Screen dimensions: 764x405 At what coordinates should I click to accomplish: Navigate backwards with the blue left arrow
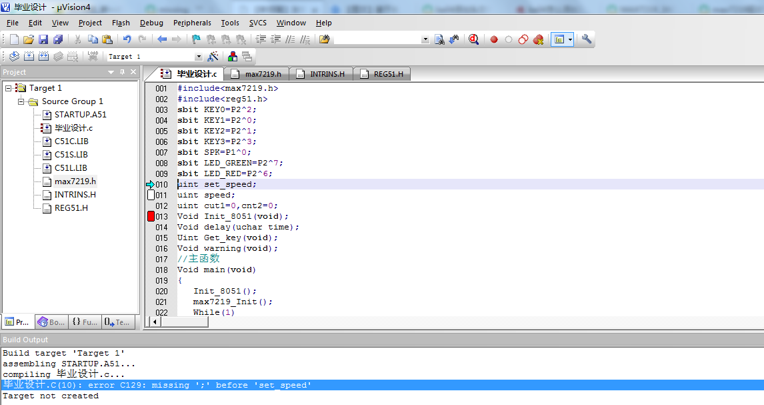pyautogui.click(x=162, y=39)
